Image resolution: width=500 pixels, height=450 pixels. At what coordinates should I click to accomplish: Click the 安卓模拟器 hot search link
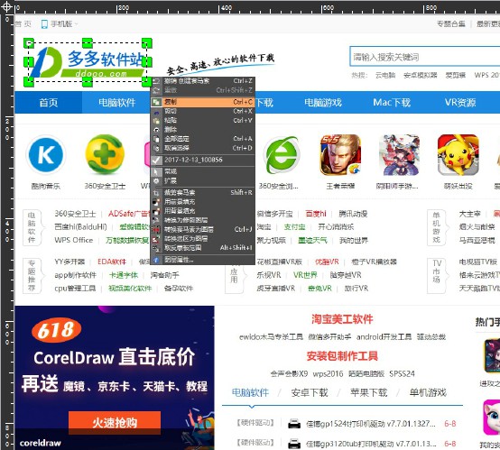tap(421, 75)
